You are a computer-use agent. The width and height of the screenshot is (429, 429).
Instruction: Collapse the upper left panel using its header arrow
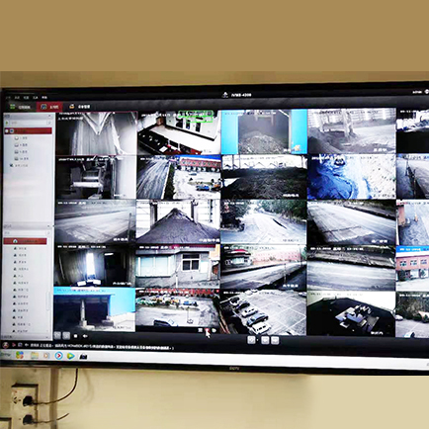point(49,116)
